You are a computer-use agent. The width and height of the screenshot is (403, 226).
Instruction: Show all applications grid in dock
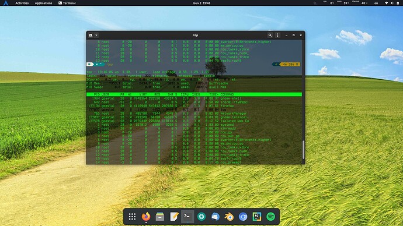132,217
